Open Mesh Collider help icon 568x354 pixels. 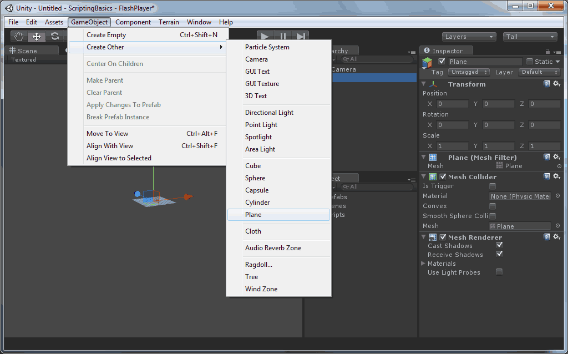[546, 176]
